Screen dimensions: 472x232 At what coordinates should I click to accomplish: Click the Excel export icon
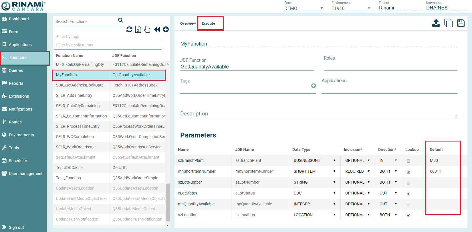[x=138, y=30]
